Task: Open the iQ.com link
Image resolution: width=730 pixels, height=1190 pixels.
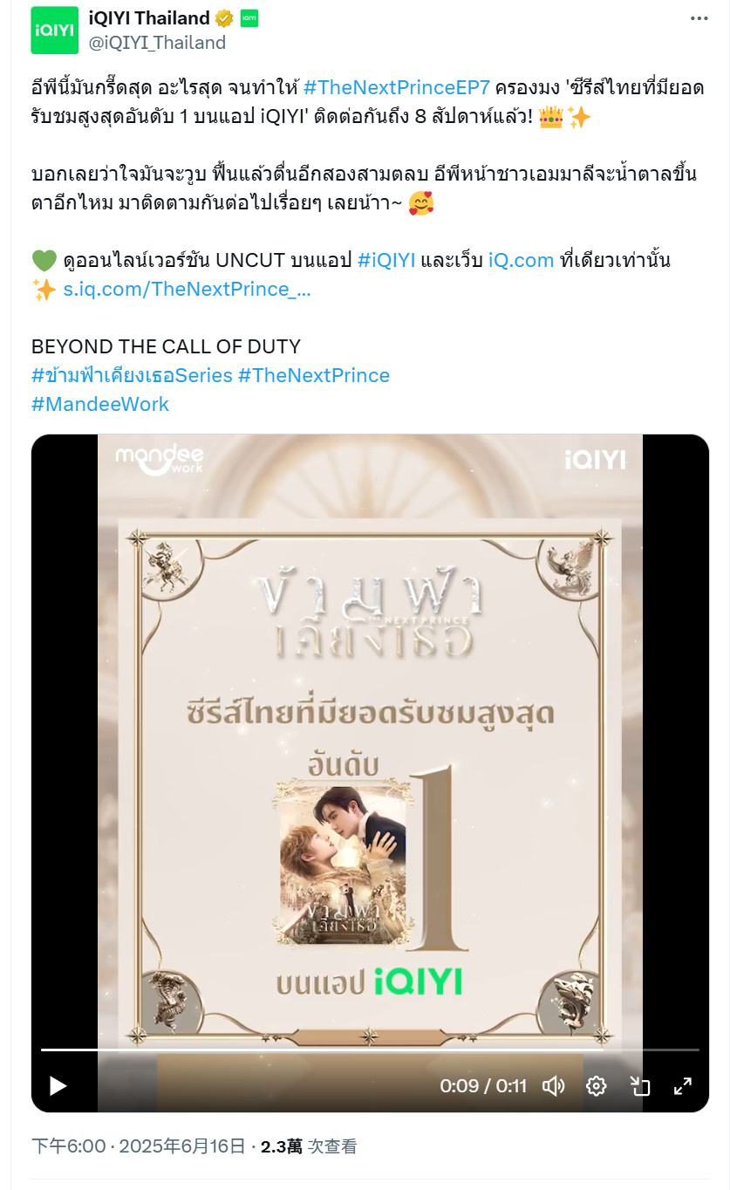Action: 521,260
